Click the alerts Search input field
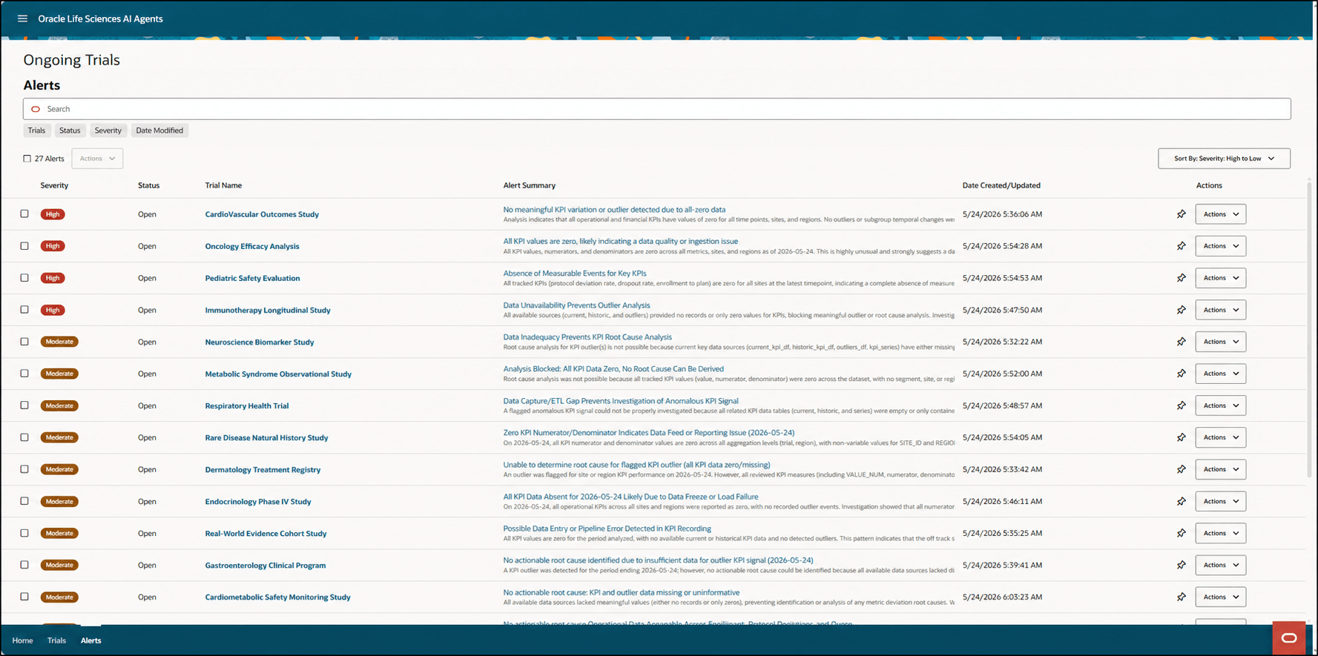The width and height of the screenshot is (1318, 656). (x=656, y=109)
